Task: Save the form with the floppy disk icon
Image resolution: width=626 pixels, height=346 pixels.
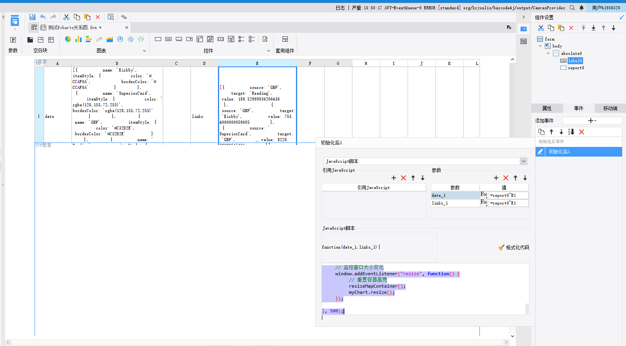Action: coord(32,17)
